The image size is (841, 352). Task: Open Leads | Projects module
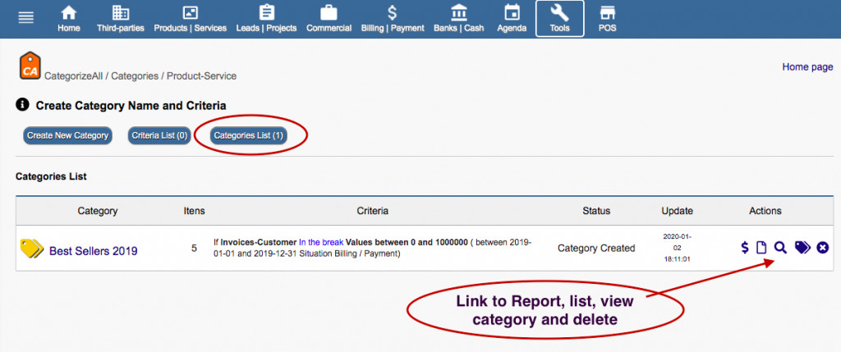tap(266, 19)
